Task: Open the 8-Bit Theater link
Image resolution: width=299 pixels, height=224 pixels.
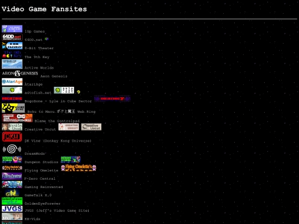Action: pyautogui.click(x=39, y=48)
